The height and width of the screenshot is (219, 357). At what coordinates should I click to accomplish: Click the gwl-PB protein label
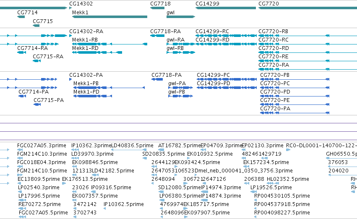pyautogui.click(x=177, y=92)
